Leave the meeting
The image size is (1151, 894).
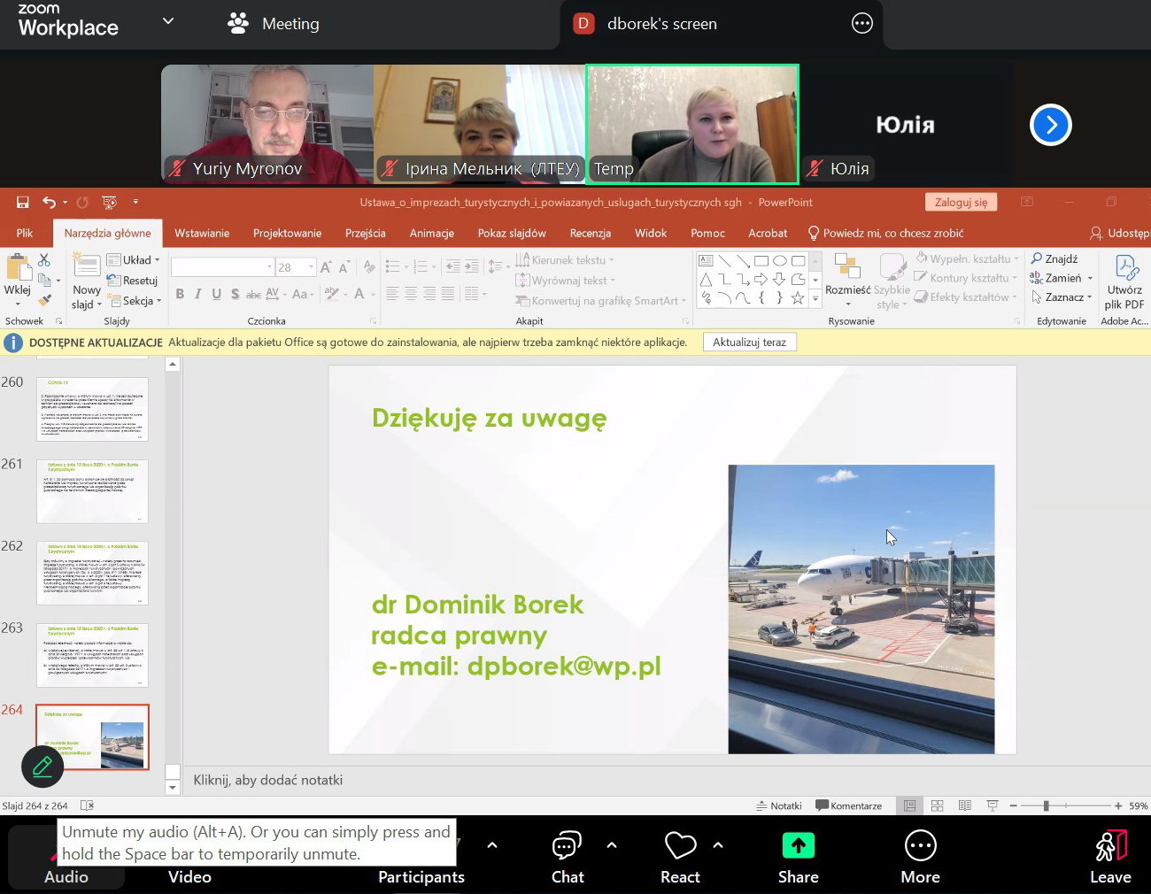(1110, 856)
